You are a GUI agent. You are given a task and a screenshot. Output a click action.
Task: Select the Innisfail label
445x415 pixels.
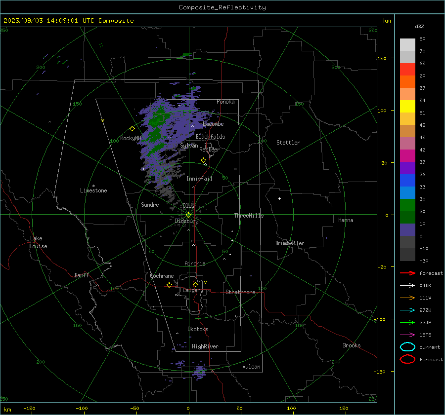click(x=199, y=179)
